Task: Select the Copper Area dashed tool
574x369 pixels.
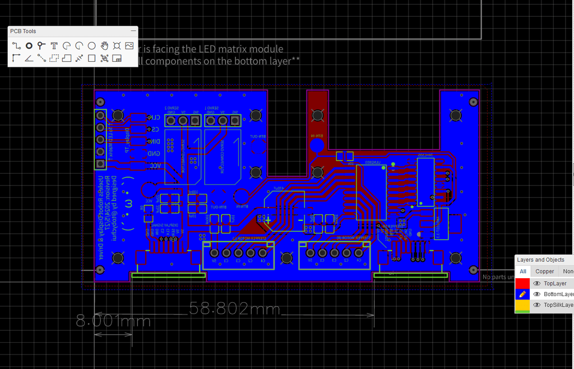Action: click(54, 58)
